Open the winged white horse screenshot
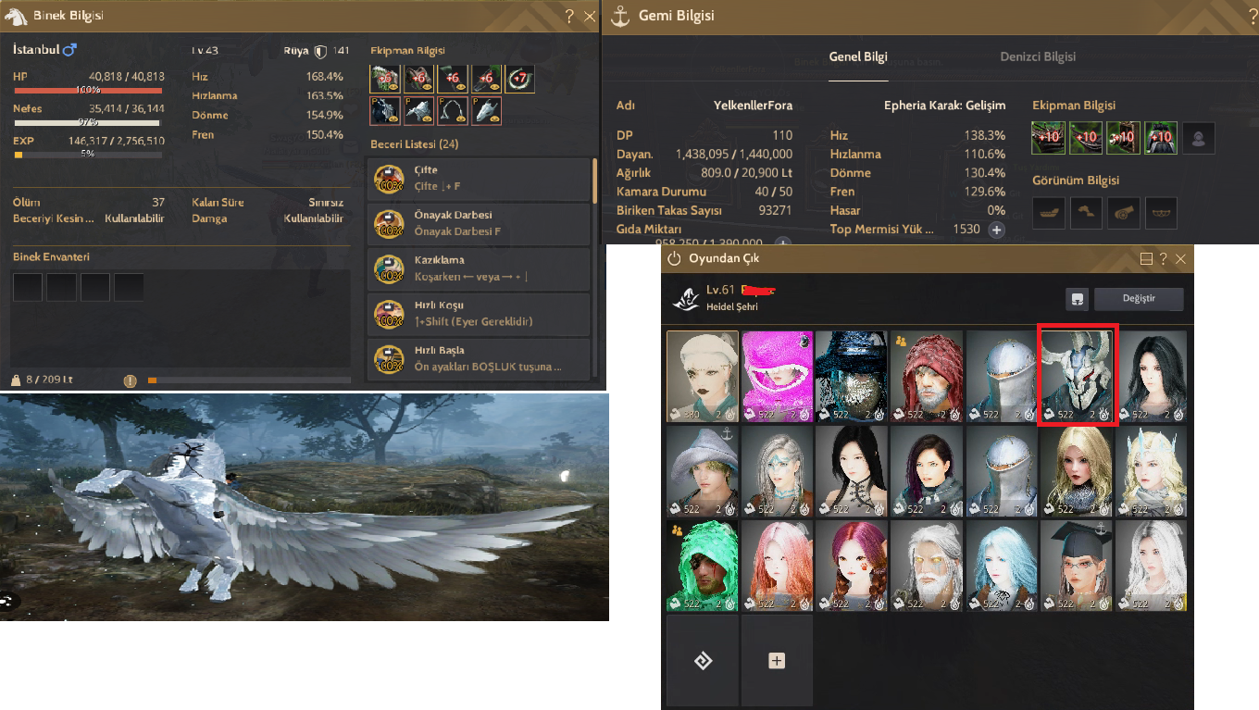Viewport: 1259px width, 710px height. tap(305, 507)
